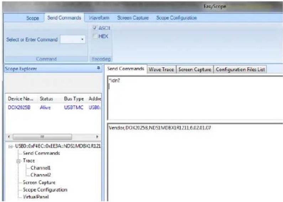Open the Scope ribbon tab
The width and height of the screenshot is (283, 202).
click(x=32, y=18)
